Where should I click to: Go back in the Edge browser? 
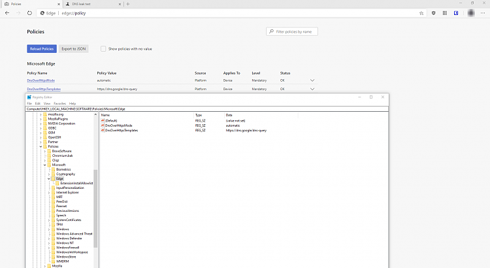pos(7,13)
